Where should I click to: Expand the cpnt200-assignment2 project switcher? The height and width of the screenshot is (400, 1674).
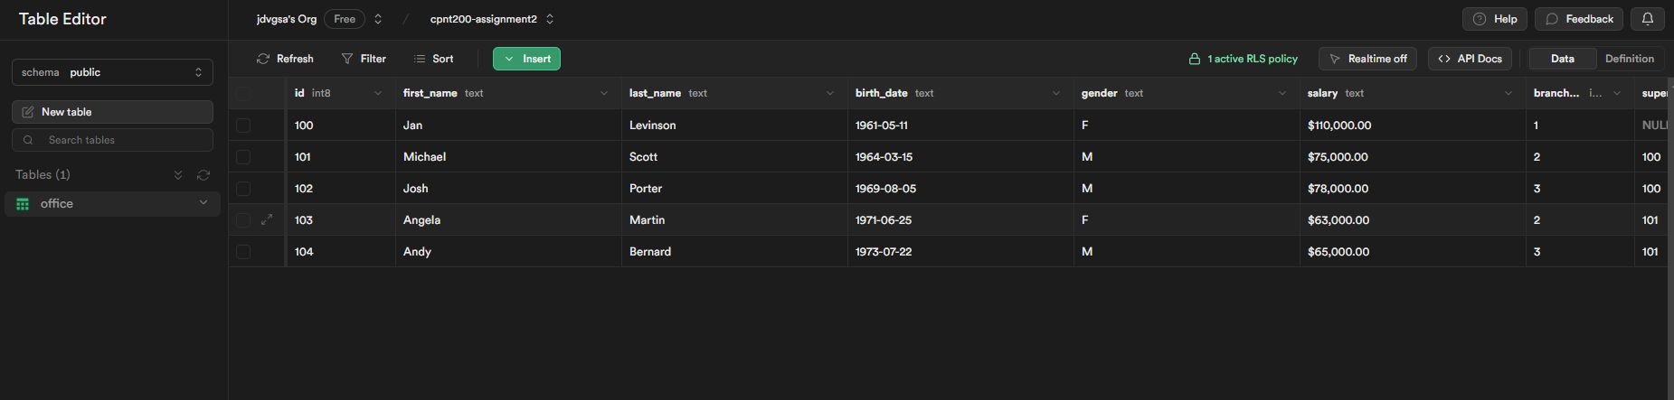pos(550,19)
